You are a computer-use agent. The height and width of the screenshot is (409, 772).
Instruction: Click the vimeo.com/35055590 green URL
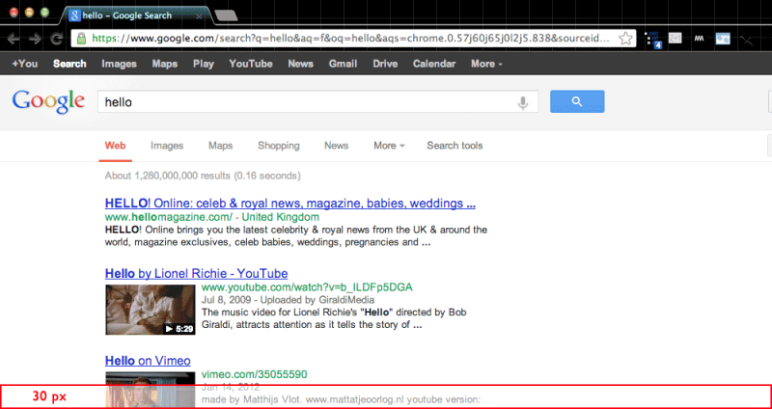pos(254,374)
